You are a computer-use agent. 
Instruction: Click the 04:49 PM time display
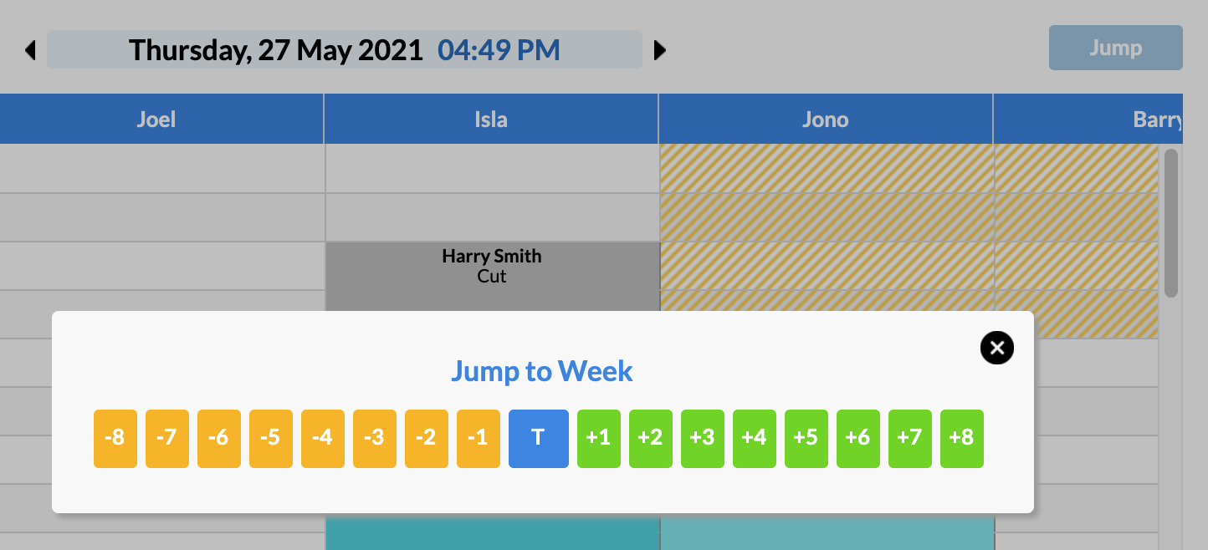click(x=498, y=50)
